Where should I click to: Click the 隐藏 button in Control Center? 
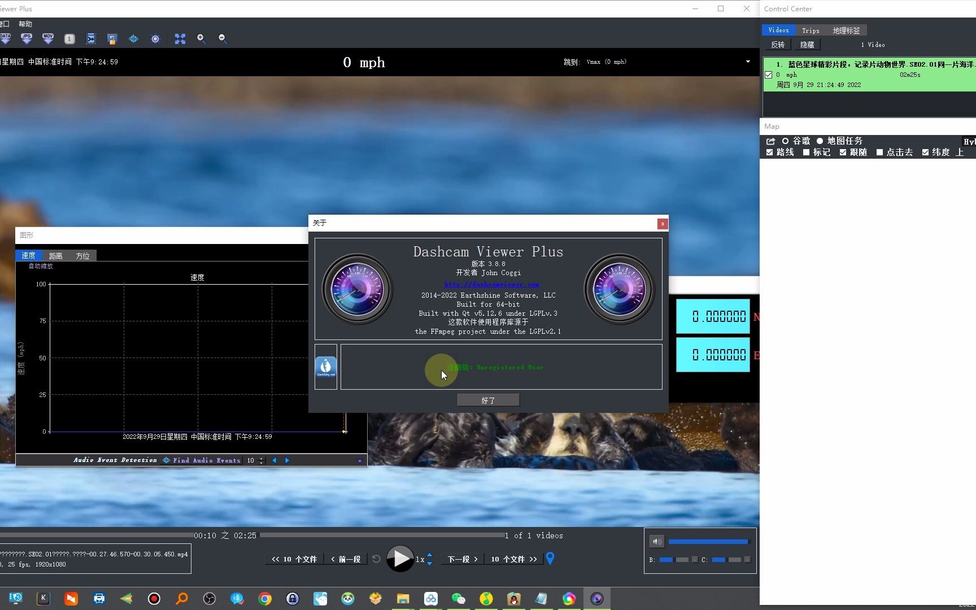point(807,45)
